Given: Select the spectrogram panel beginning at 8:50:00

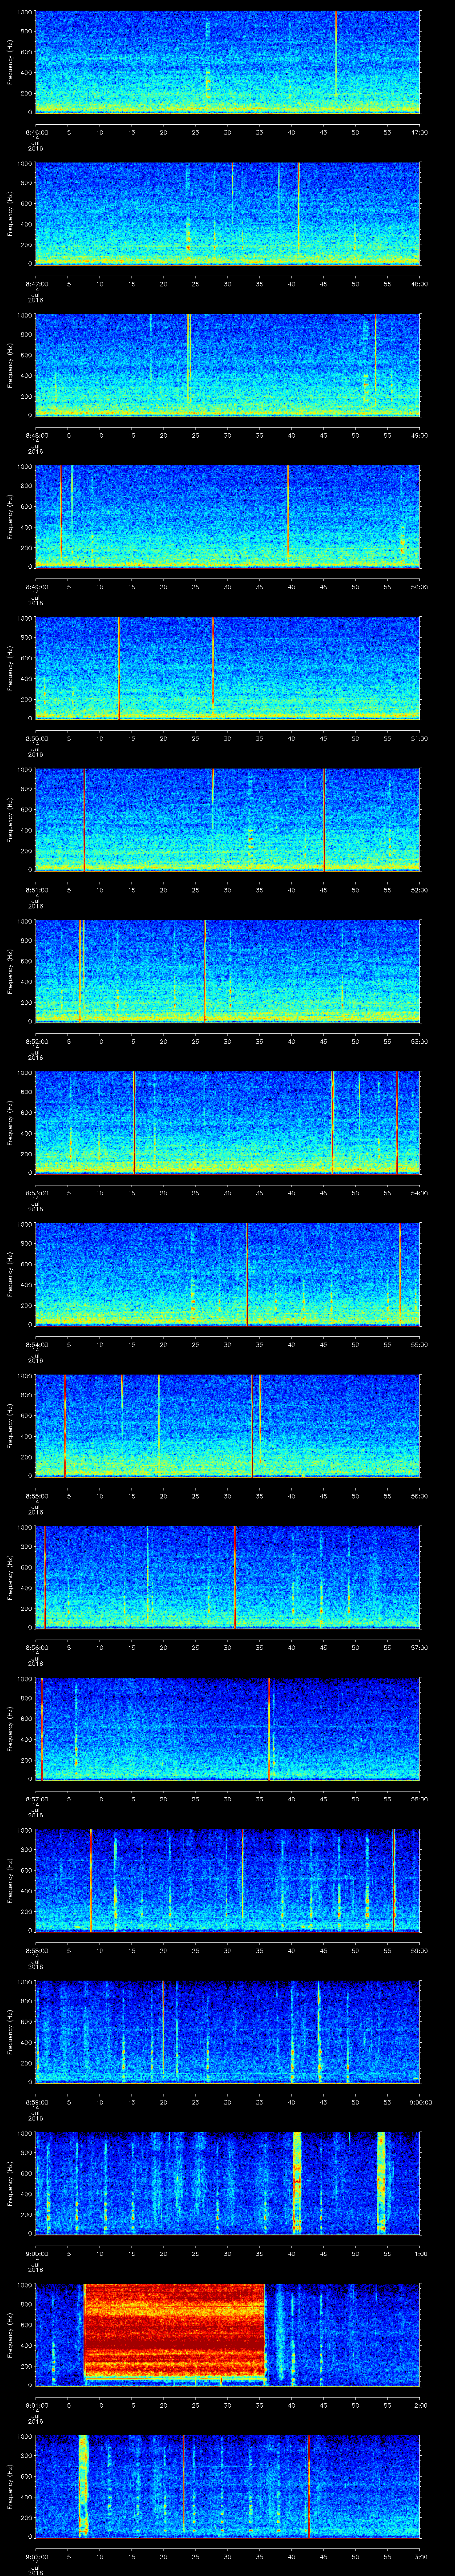Looking at the screenshot, I should point(228,668).
